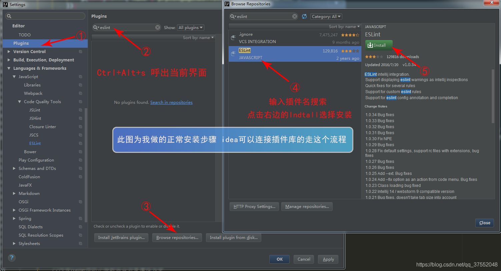
Task: Click the IntelliJ logo in Browse Repositories titlebar
Action: tap(227, 4)
